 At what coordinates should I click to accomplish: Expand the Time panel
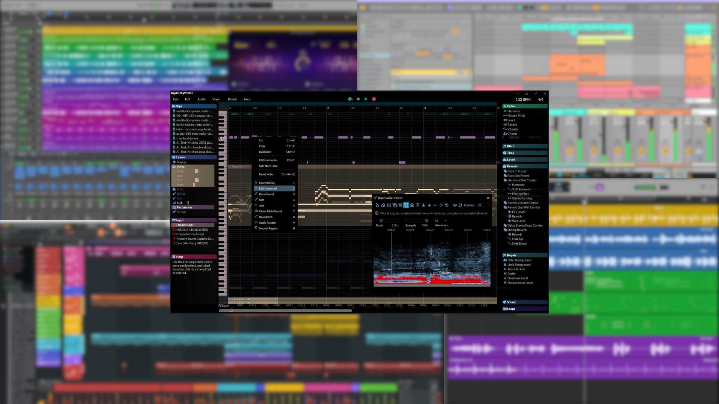click(525, 153)
